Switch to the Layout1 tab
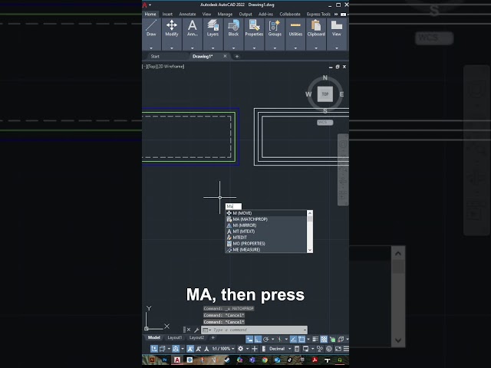This screenshot has height=368, width=491. click(175, 337)
